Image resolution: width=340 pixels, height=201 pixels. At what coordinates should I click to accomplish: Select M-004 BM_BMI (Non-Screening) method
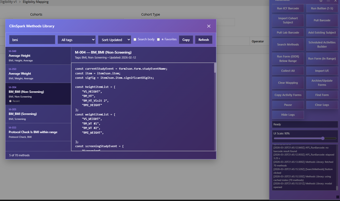pyautogui.click(x=38, y=94)
